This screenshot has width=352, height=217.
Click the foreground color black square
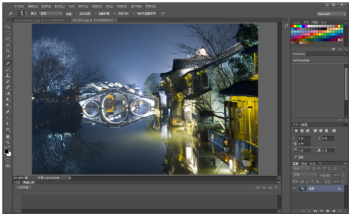pos(7,151)
